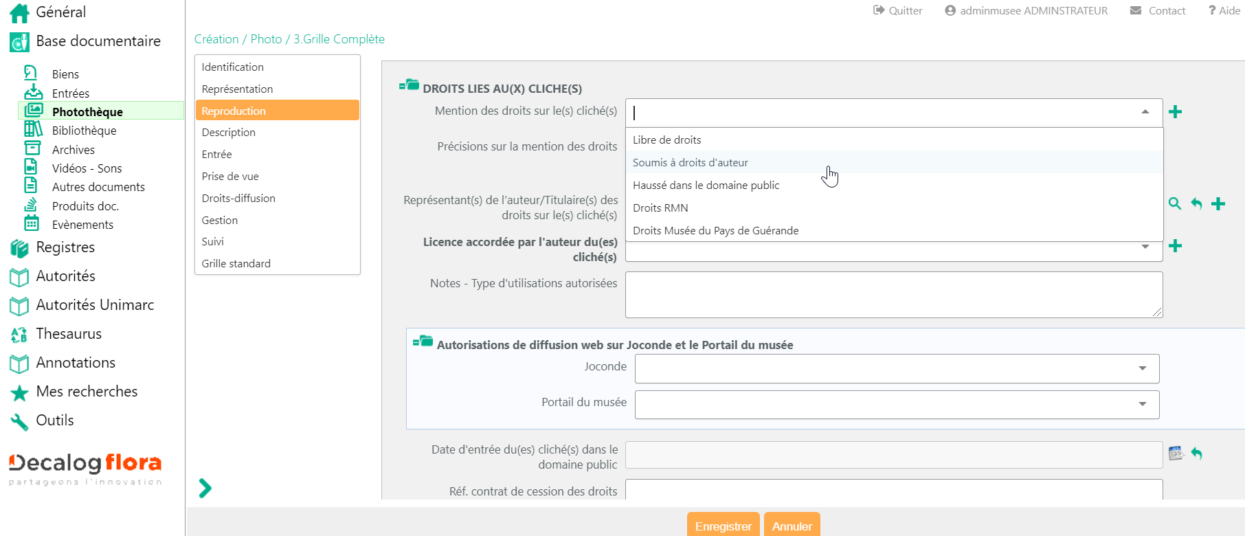This screenshot has height=536, width=1245.
Task: Go to the Identification section
Action: [x=232, y=67]
